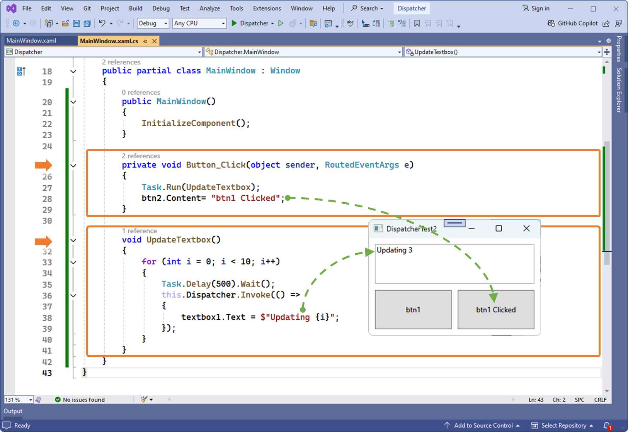Open the Output panel tab
Screen dimensions: 628x432
coord(13,411)
